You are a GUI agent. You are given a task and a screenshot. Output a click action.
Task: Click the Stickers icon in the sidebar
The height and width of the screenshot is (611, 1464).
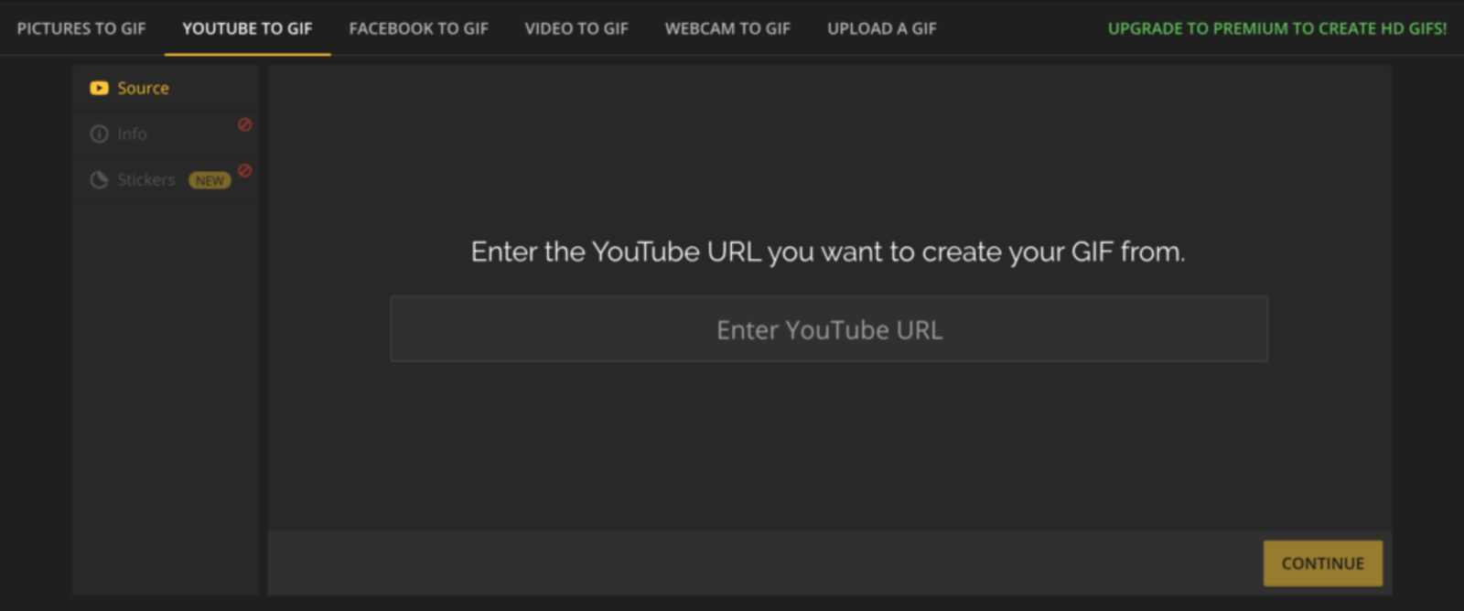click(x=99, y=180)
